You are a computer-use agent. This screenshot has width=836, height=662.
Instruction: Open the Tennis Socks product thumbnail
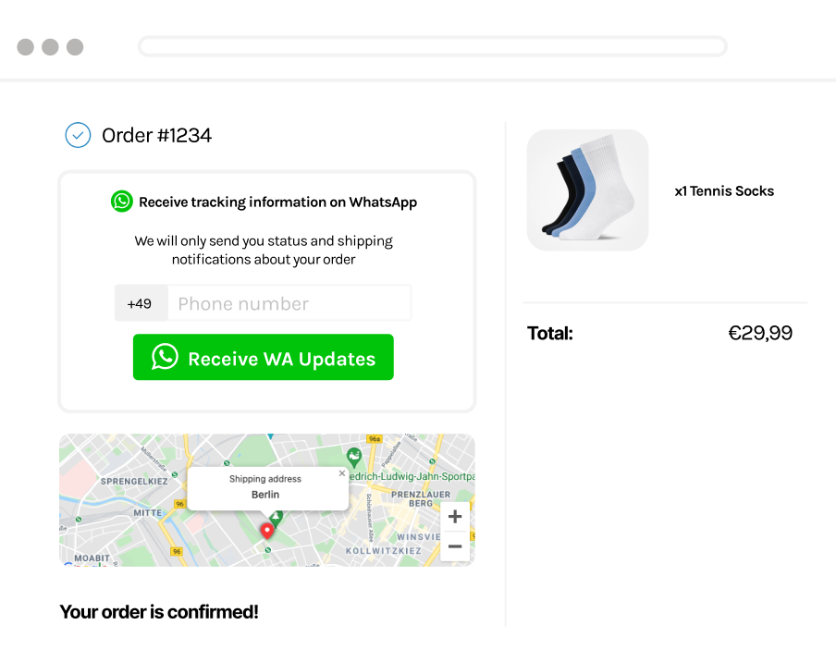coord(587,190)
